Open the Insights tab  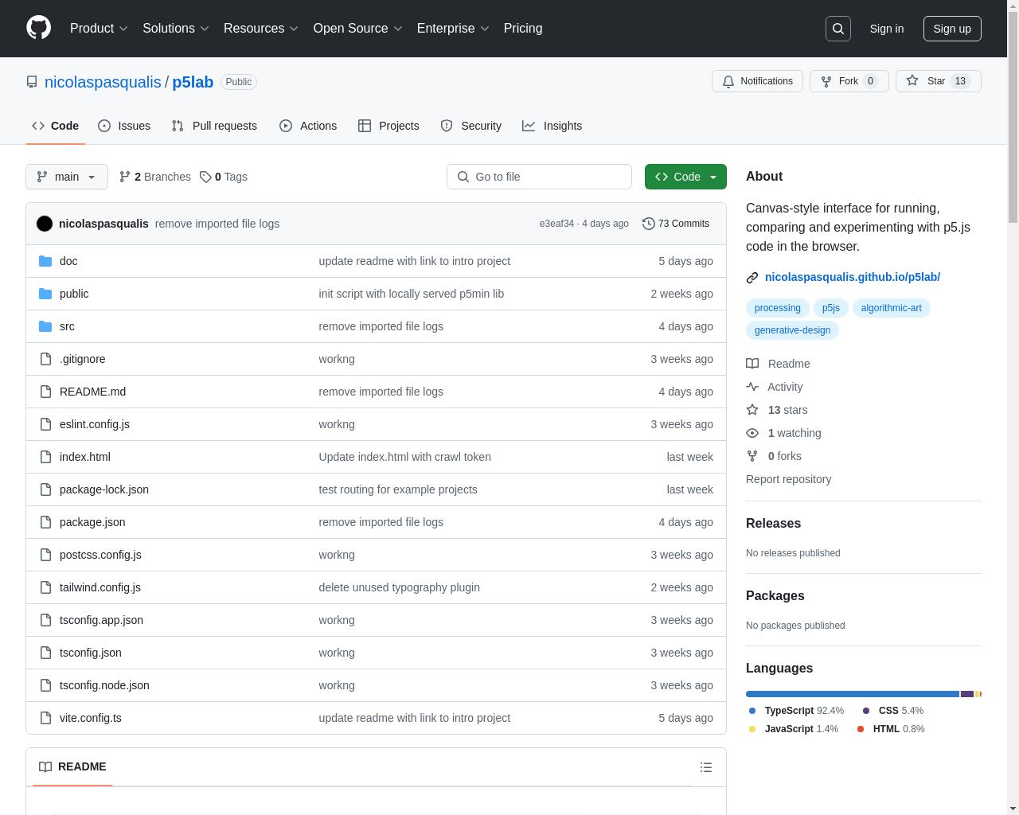[552, 126]
